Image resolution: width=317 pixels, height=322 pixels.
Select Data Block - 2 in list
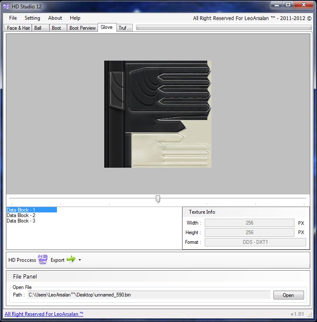[x=21, y=215]
